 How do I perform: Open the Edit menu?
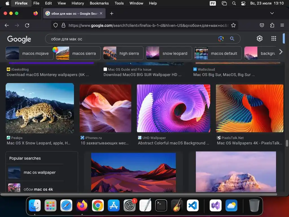[x=48, y=3]
